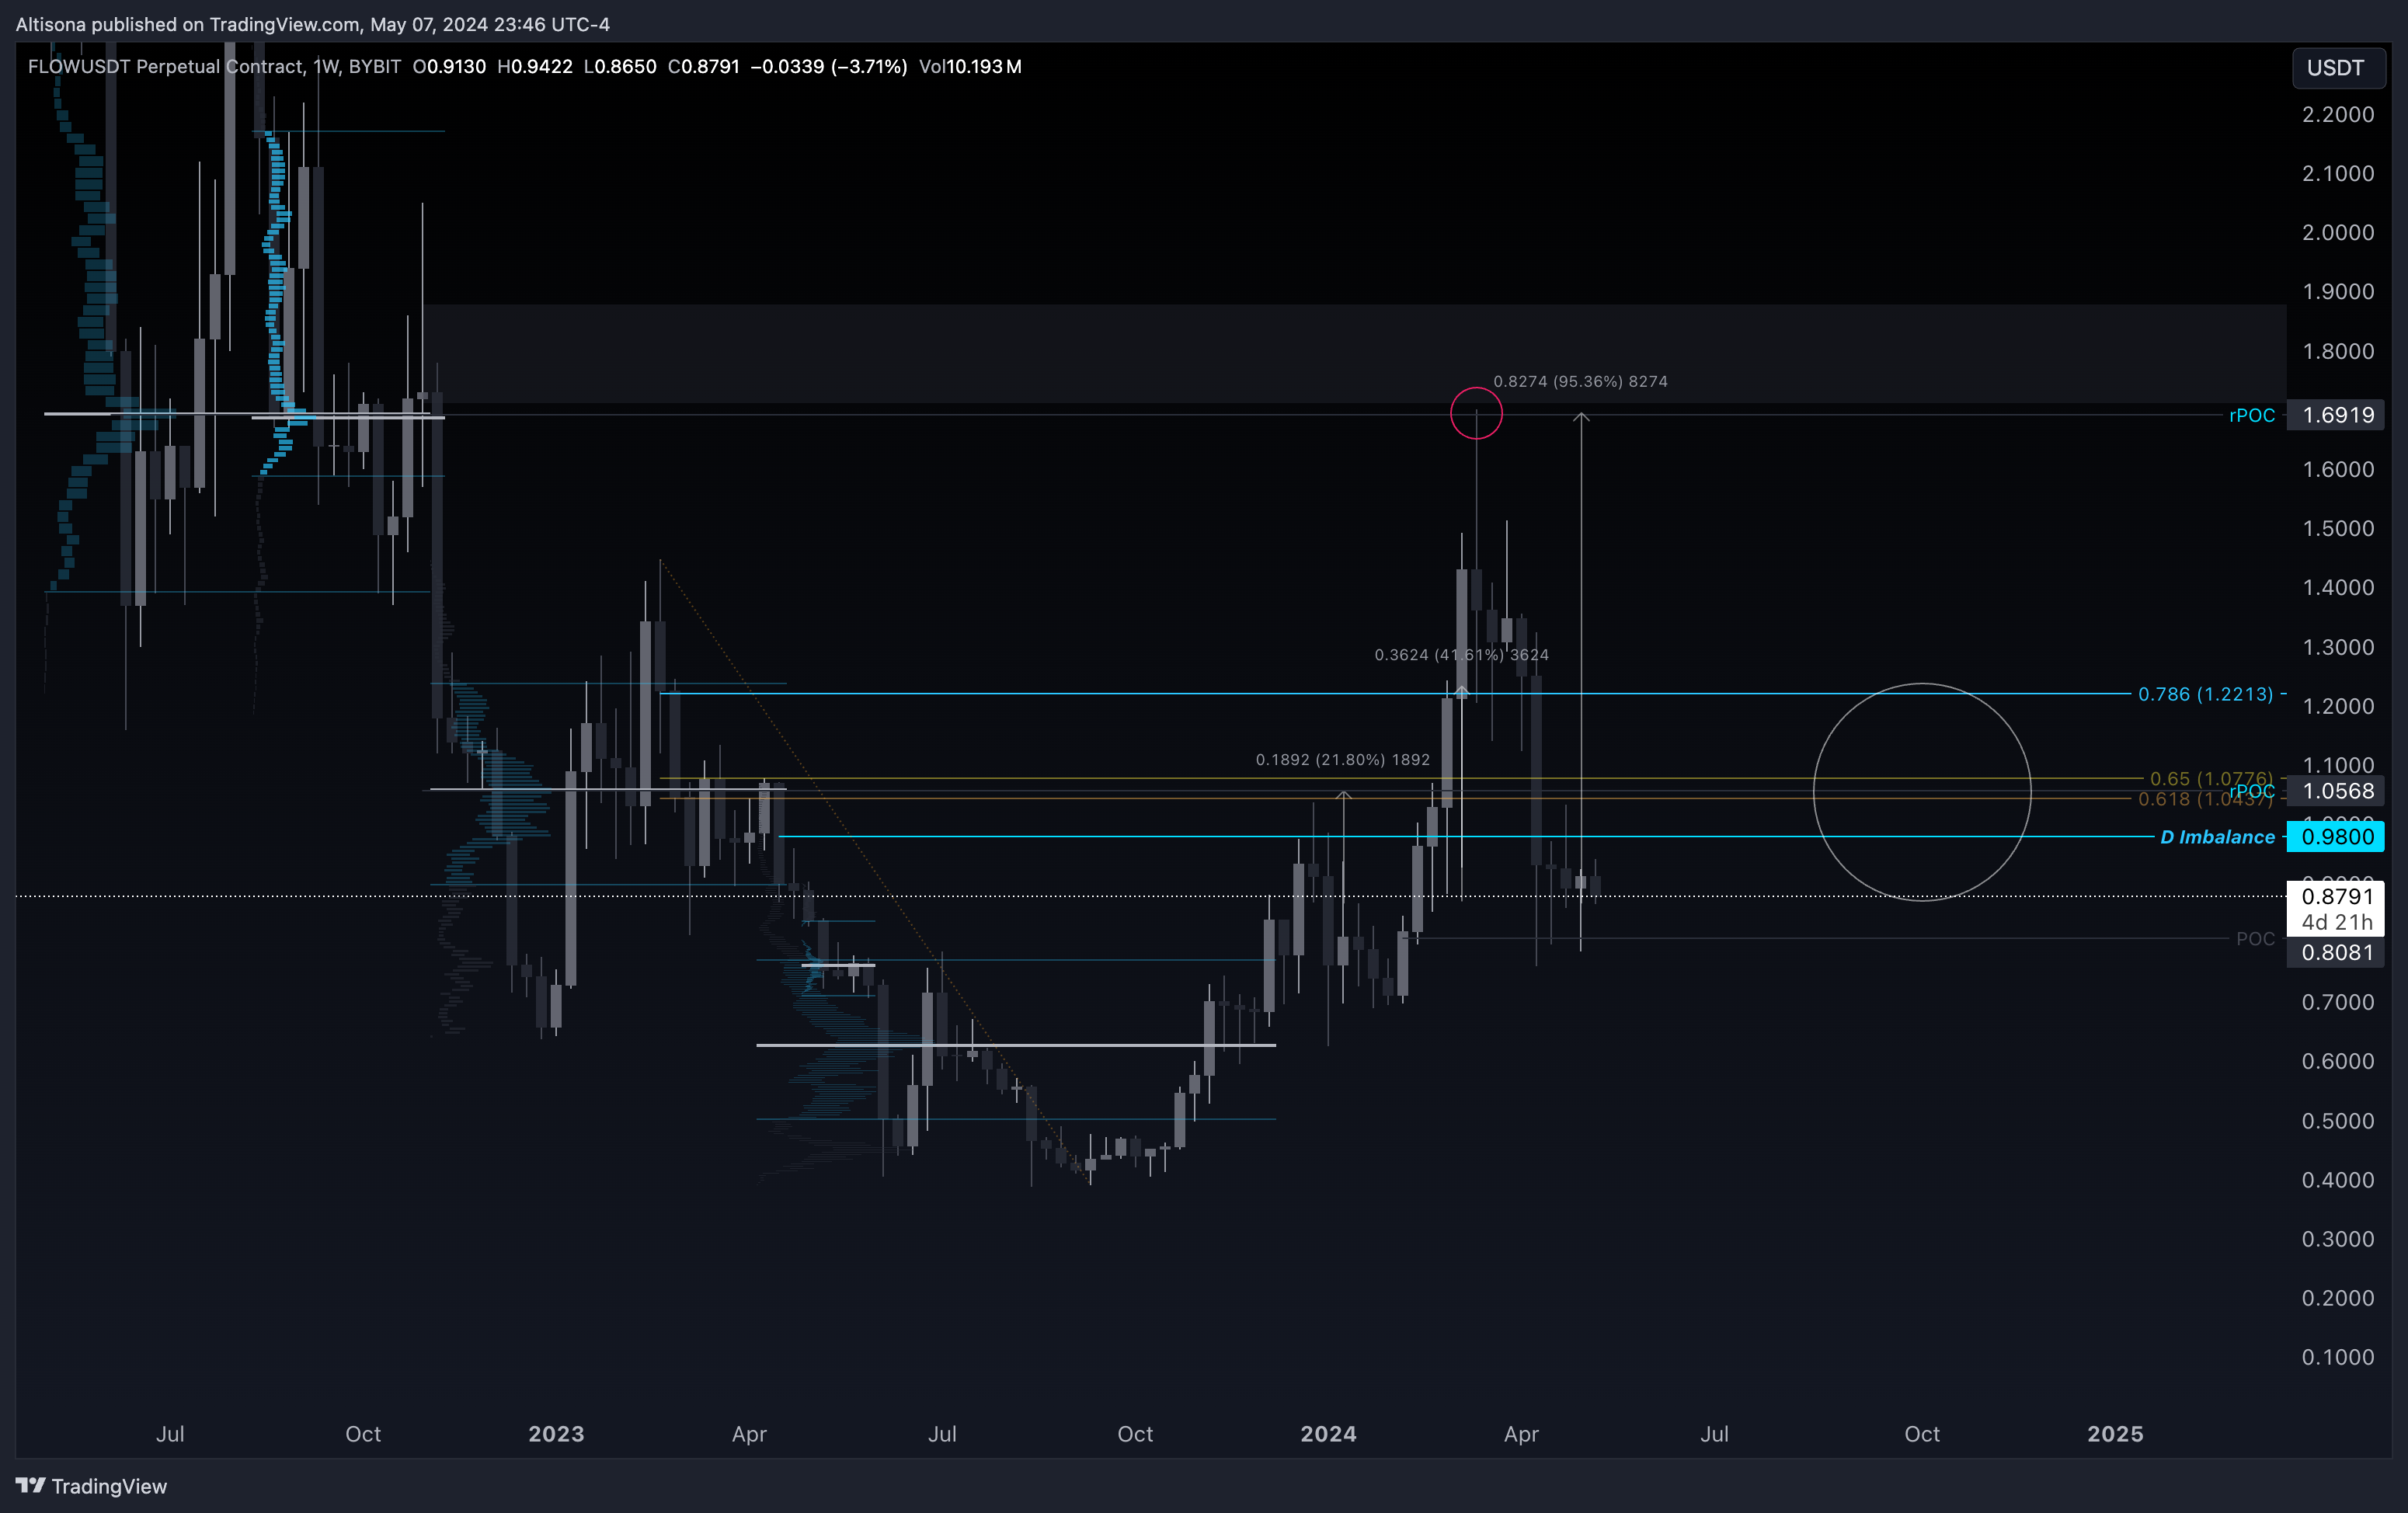Click the 0.1000 price scale label

2338,1357
